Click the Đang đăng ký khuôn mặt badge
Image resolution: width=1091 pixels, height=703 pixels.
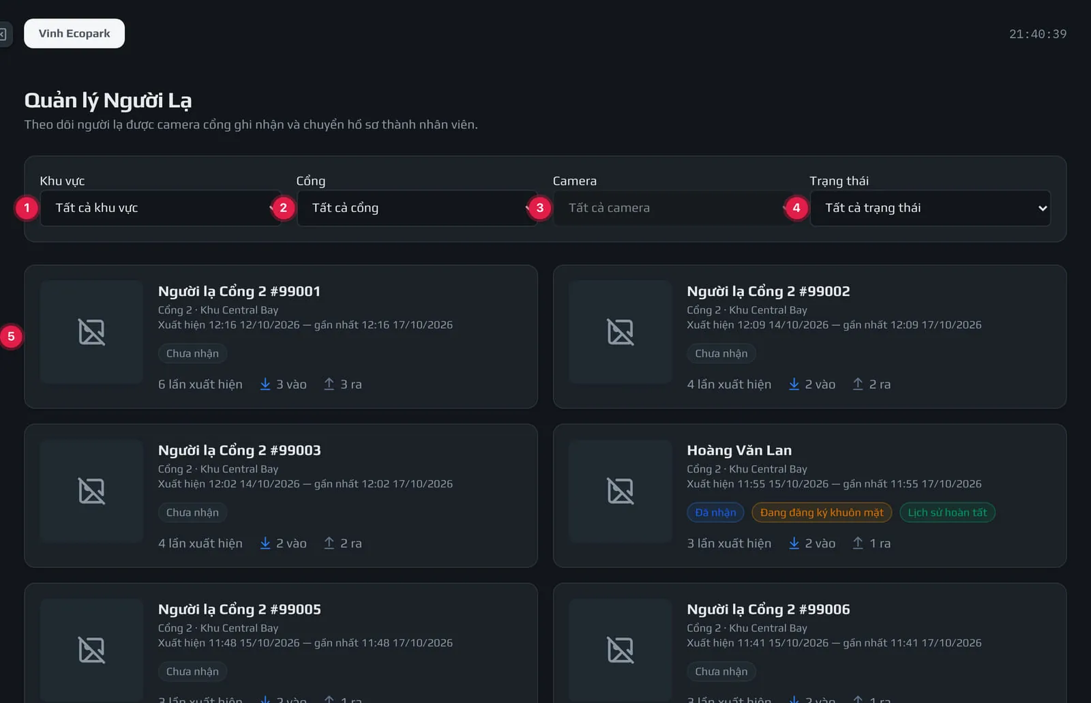[822, 512]
